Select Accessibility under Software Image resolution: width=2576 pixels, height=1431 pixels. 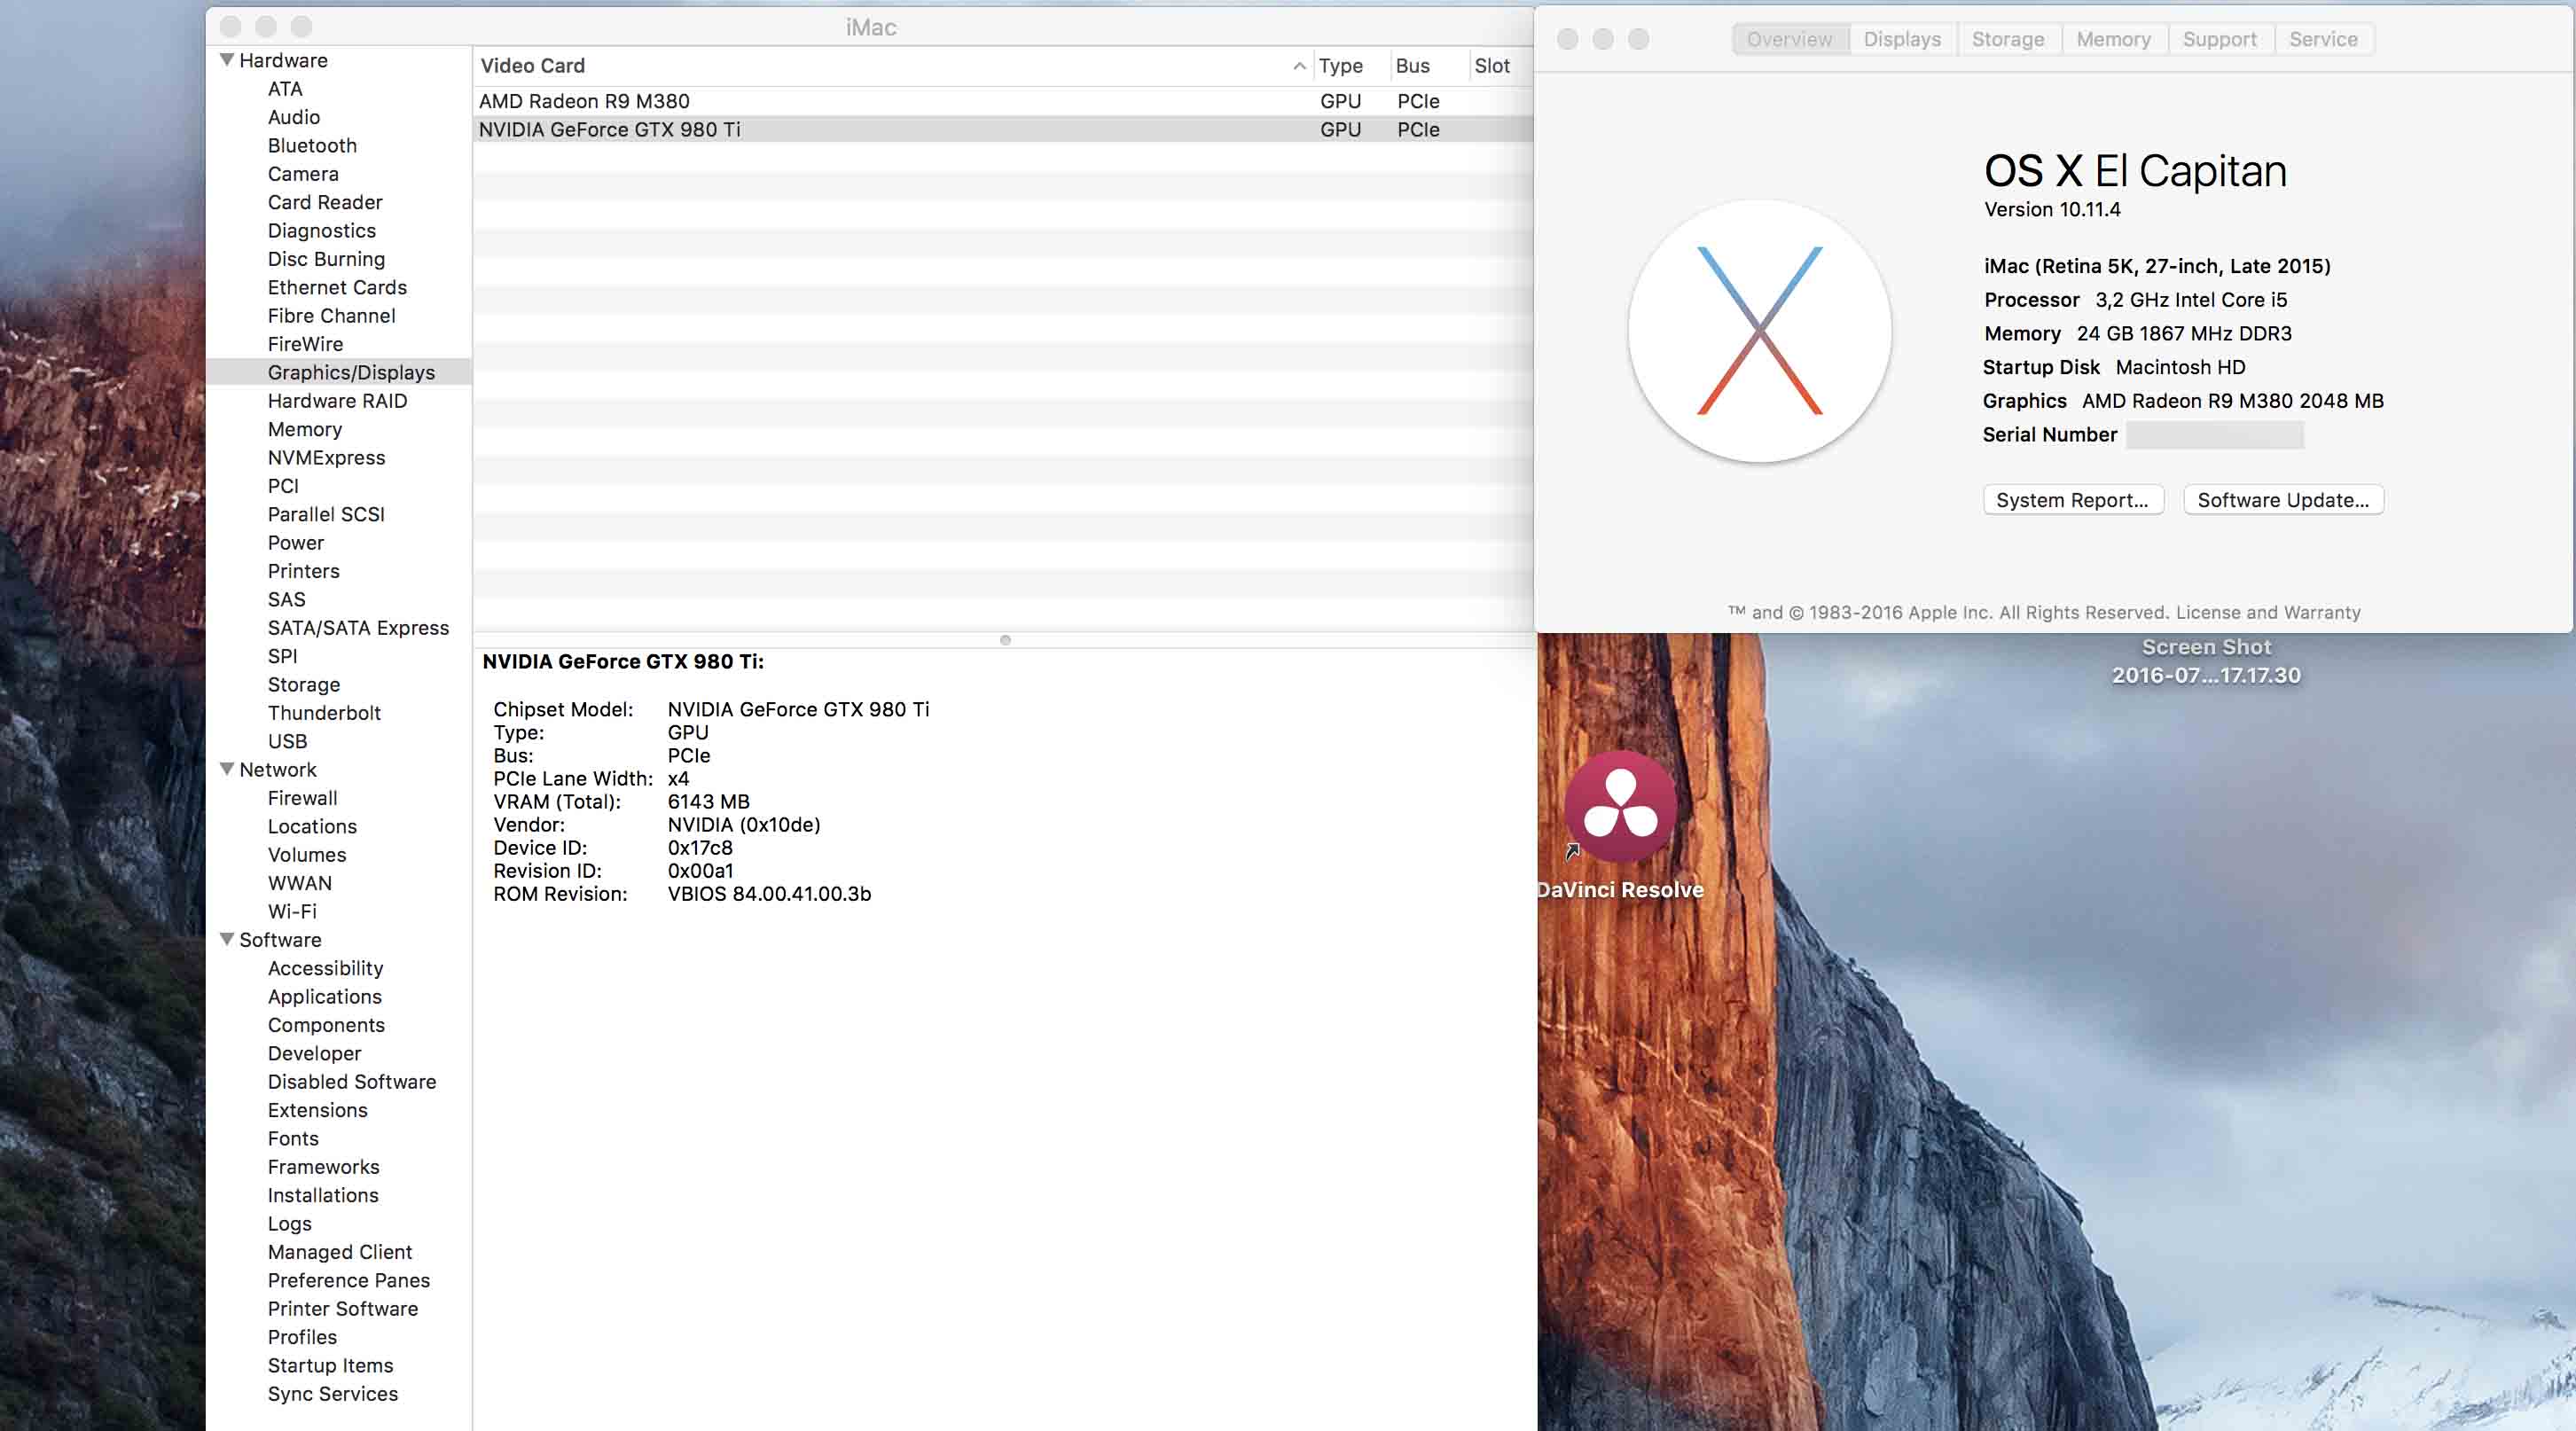click(325, 968)
